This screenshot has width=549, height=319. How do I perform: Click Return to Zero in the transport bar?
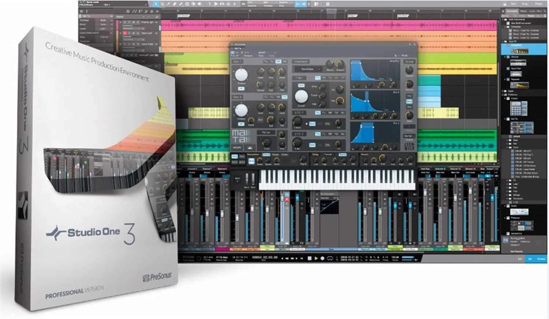point(302,258)
